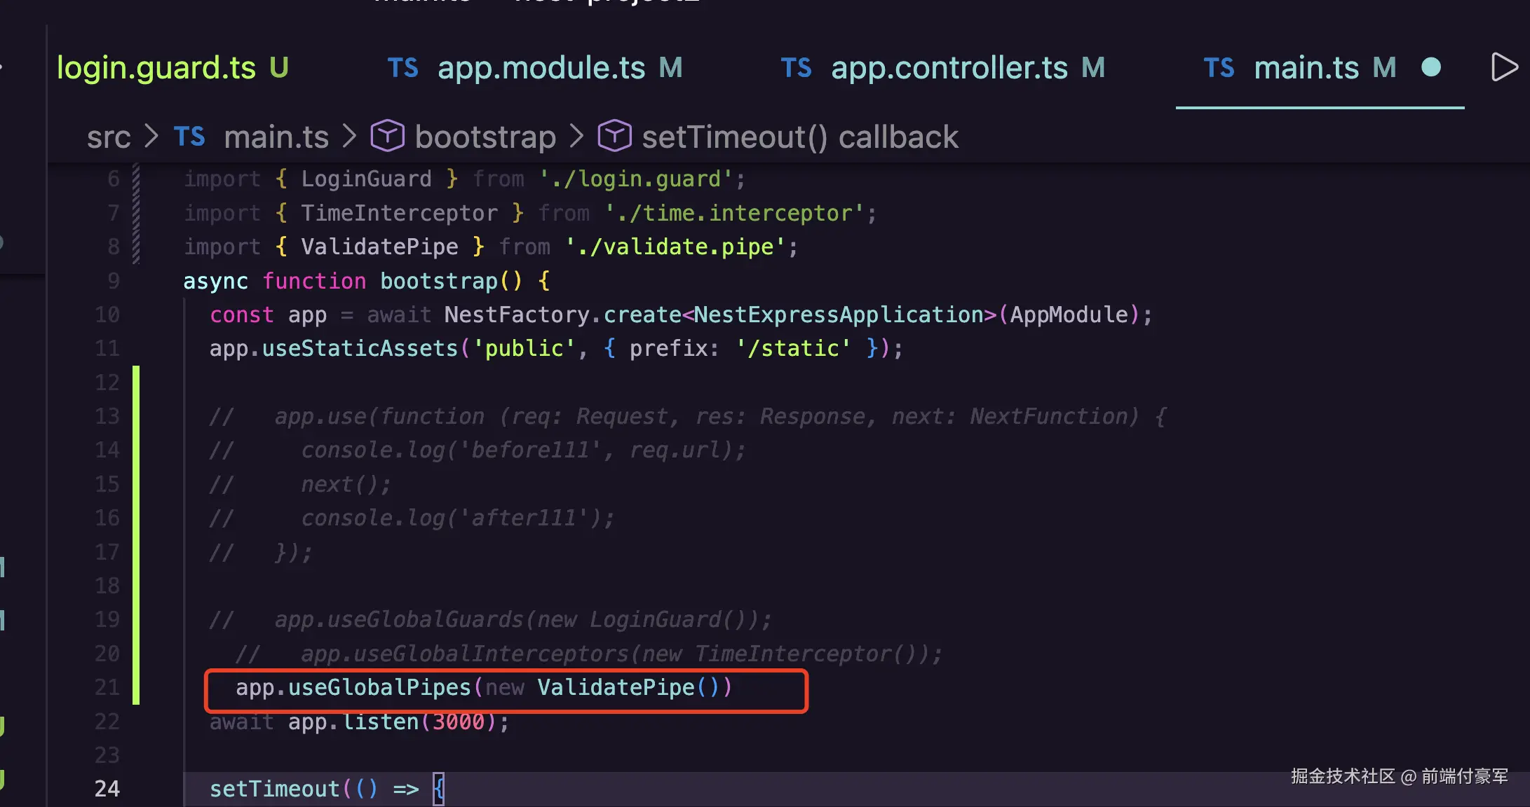Open setTimeout() callback breadcrumb dropdown

[x=799, y=137]
